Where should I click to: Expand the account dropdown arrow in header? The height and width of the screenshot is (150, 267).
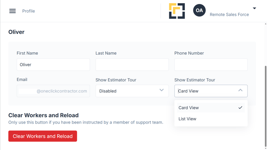(254, 8)
